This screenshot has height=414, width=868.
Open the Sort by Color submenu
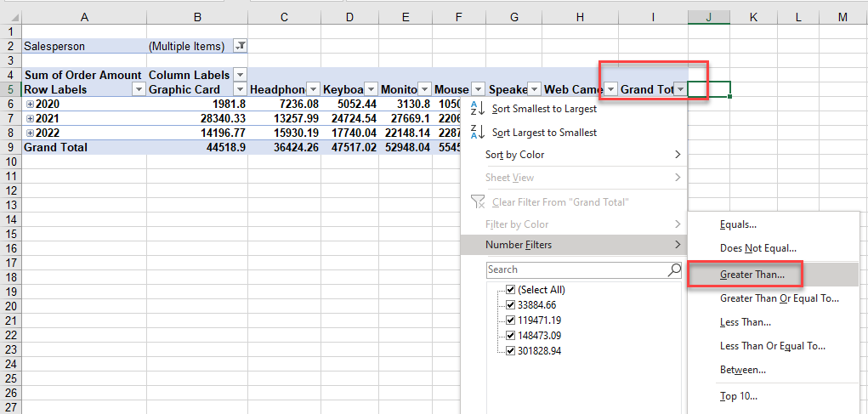583,155
